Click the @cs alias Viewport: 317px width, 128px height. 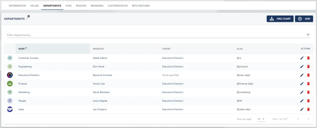click(240, 58)
